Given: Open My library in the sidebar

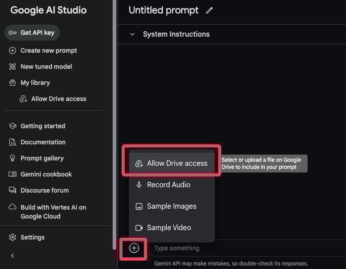Looking at the screenshot, I should [35, 83].
